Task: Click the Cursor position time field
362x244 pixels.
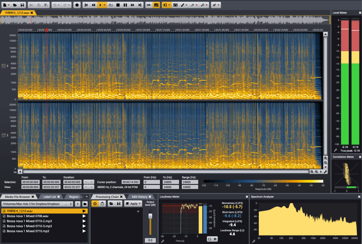Action: [131, 182]
